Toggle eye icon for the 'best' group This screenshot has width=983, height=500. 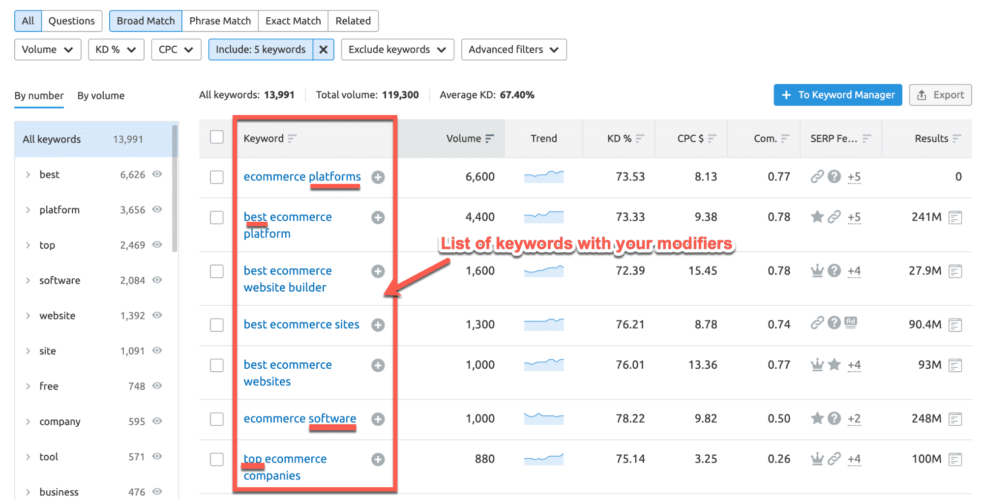[157, 174]
